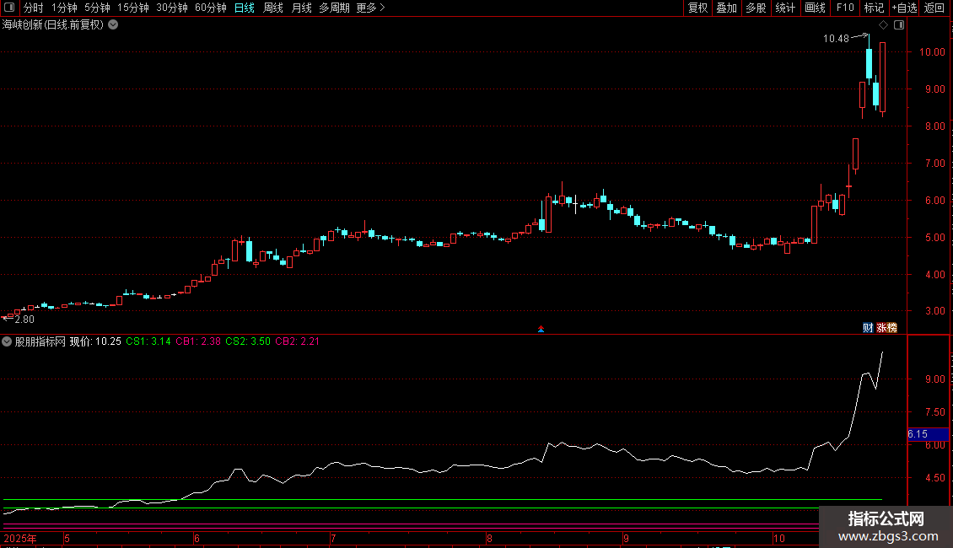953x548 pixels.
Task: Expand the 股朋指标网 indicator dropdown
Action: click(8, 341)
